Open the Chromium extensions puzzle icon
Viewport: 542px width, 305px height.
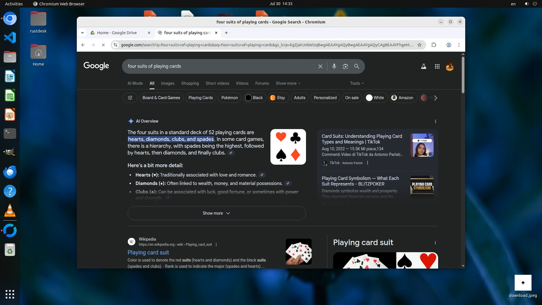tap(434, 45)
